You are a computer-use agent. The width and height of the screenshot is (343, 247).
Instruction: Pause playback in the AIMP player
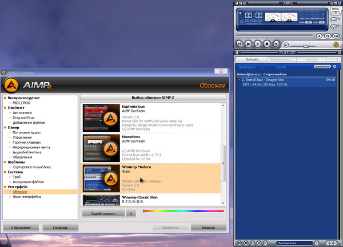[257, 44]
